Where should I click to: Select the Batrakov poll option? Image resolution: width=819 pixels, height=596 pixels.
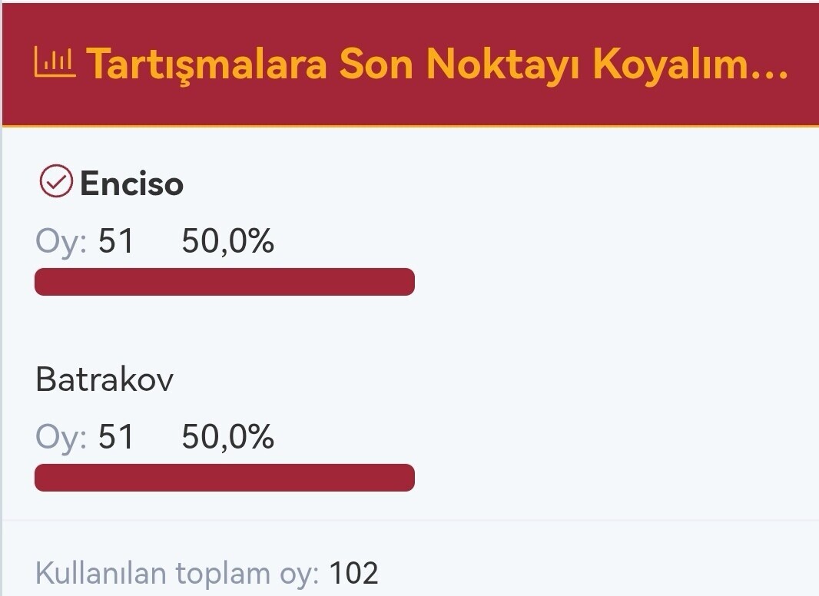104,379
